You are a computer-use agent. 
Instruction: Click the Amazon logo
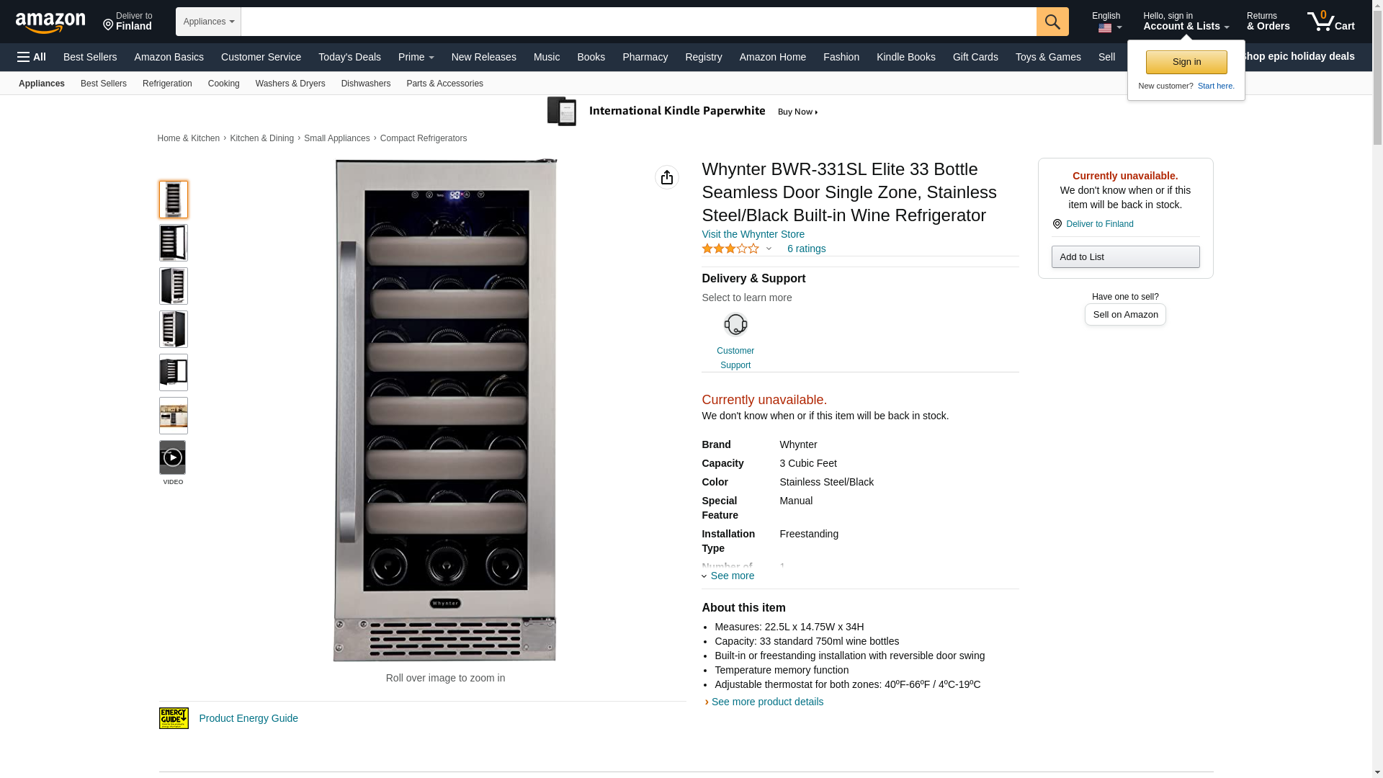click(x=50, y=22)
